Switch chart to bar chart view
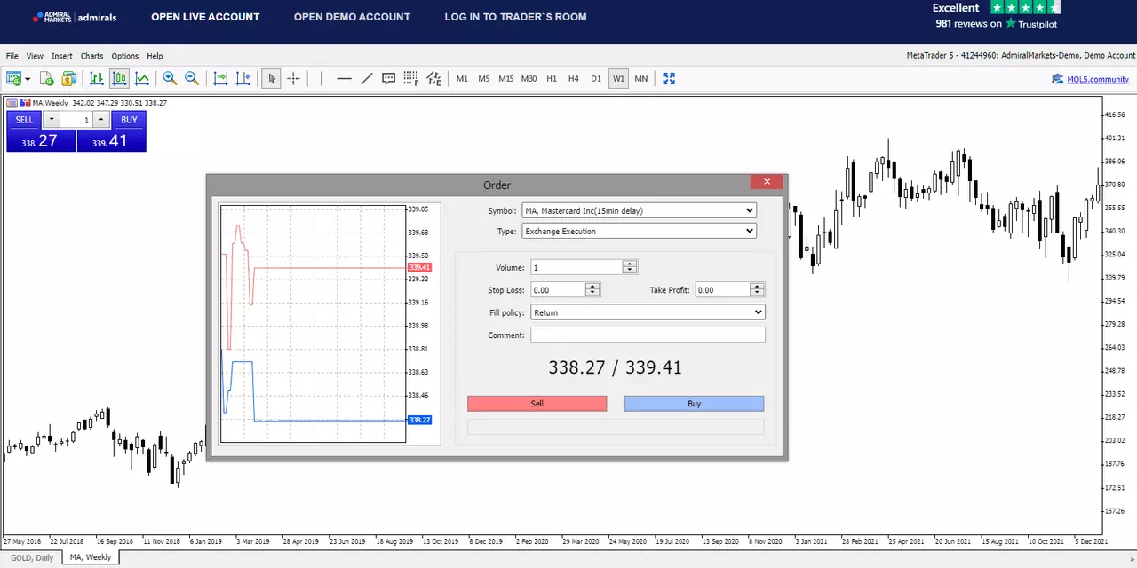Image resolution: width=1137 pixels, height=568 pixels. [x=97, y=79]
